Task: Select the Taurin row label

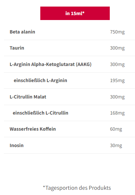Action: pyautogui.click(x=17, y=48)
